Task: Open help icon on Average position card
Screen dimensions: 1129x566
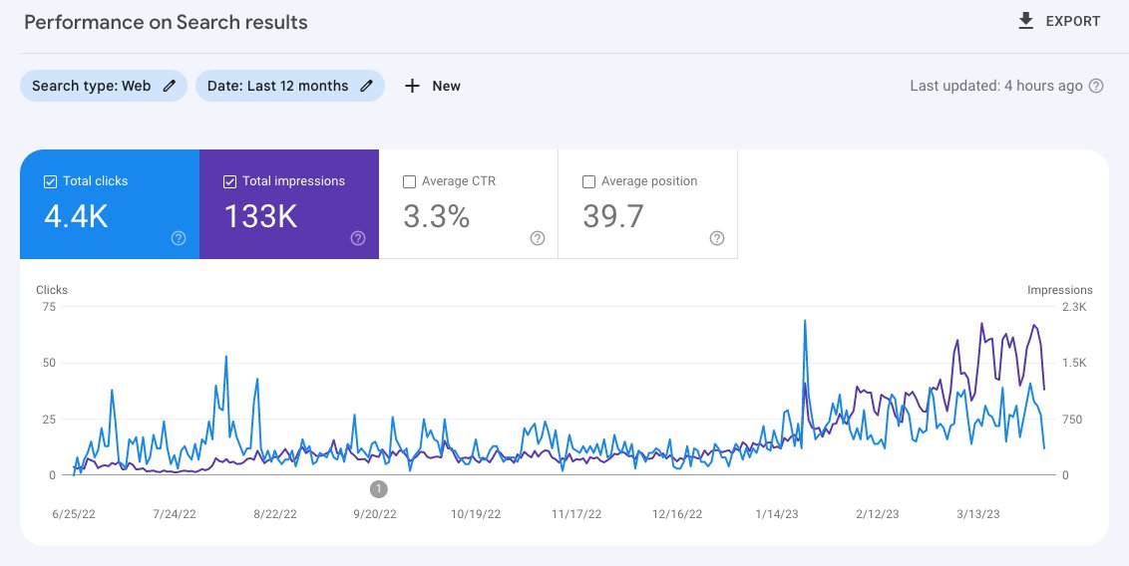Action: tap(716, 238)
